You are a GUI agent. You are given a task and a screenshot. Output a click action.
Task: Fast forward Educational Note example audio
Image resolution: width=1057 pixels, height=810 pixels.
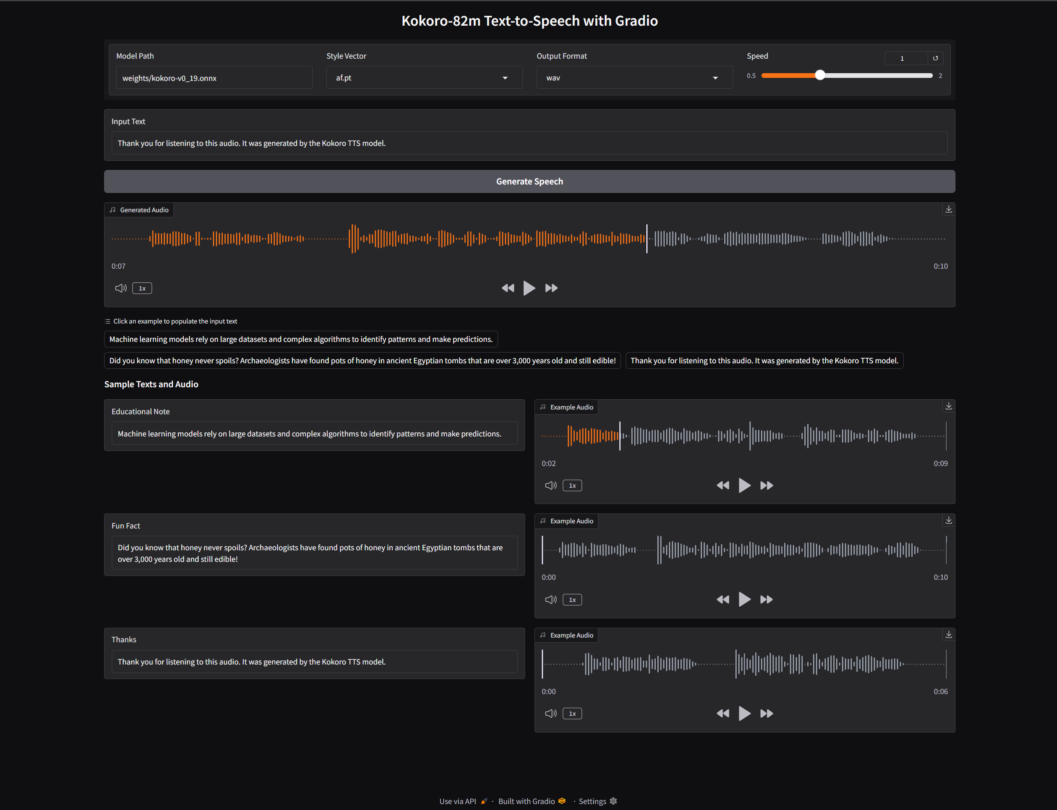pyautogui.click(x=767, y=486)
